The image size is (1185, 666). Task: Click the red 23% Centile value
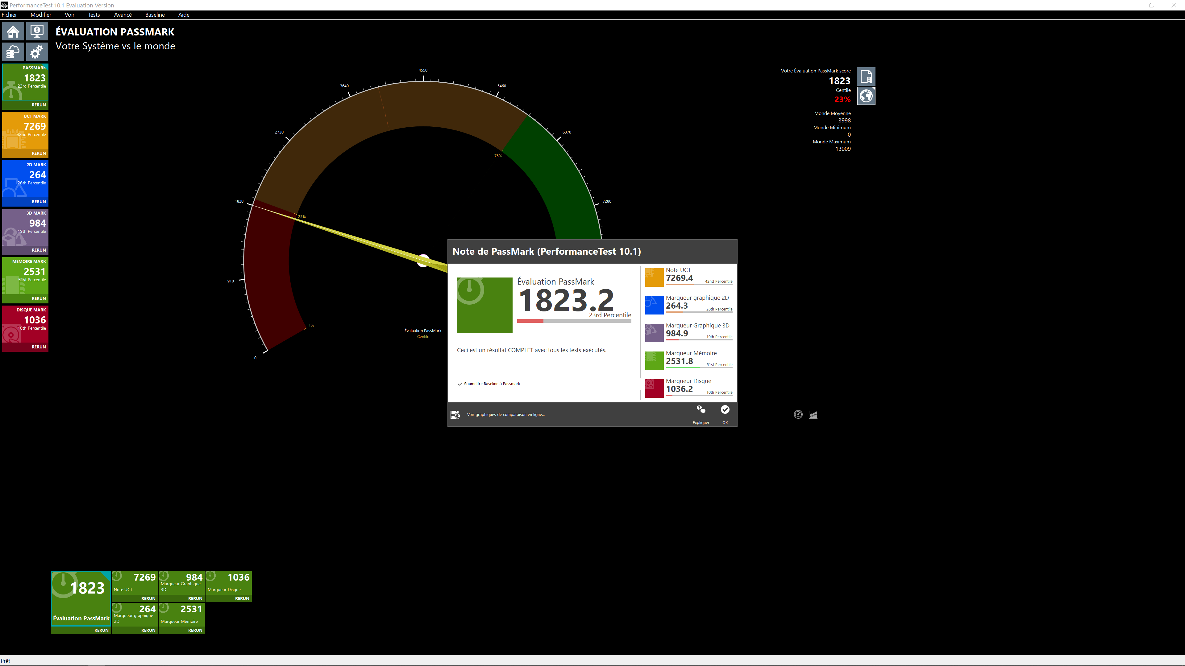tap(842, 99)
